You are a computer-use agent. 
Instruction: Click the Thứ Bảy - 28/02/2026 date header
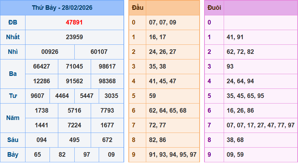coord(62,8)
